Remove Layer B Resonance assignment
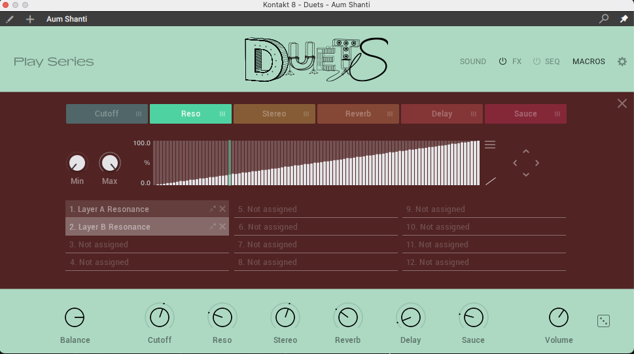Viewport: 634px width, 354px height. (222, 226)
